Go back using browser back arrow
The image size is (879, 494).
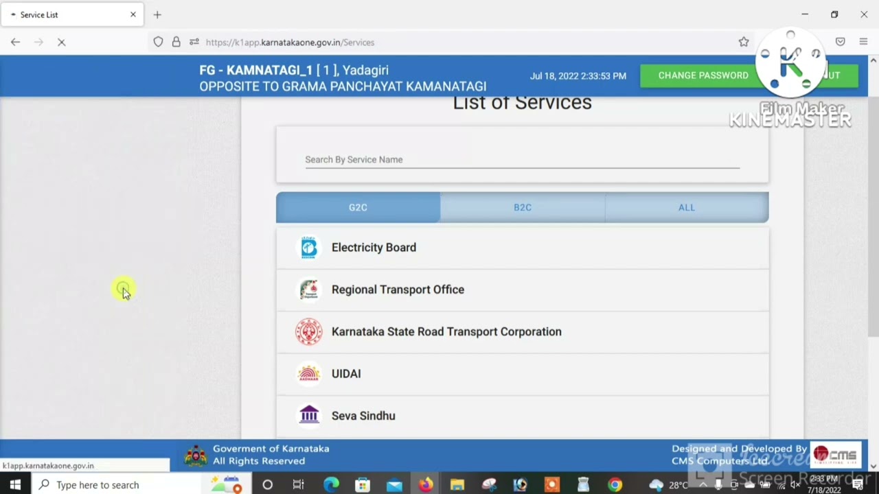click(x=15, y=42)
